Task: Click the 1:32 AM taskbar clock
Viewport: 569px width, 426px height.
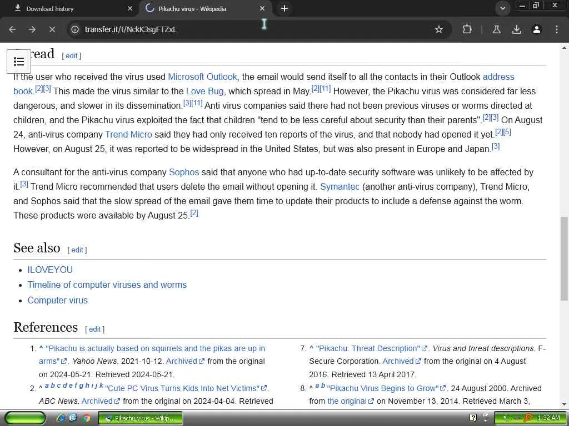Action: coord(548,418)
